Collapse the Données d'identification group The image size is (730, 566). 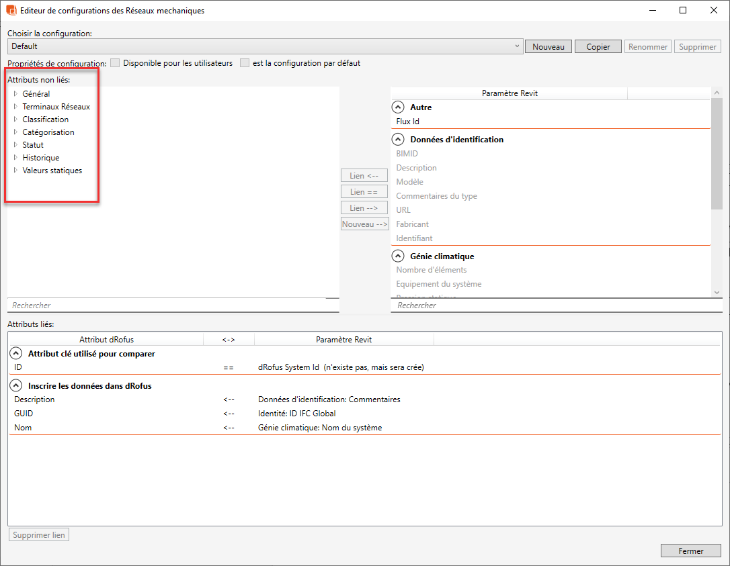[x=398, y=140]
